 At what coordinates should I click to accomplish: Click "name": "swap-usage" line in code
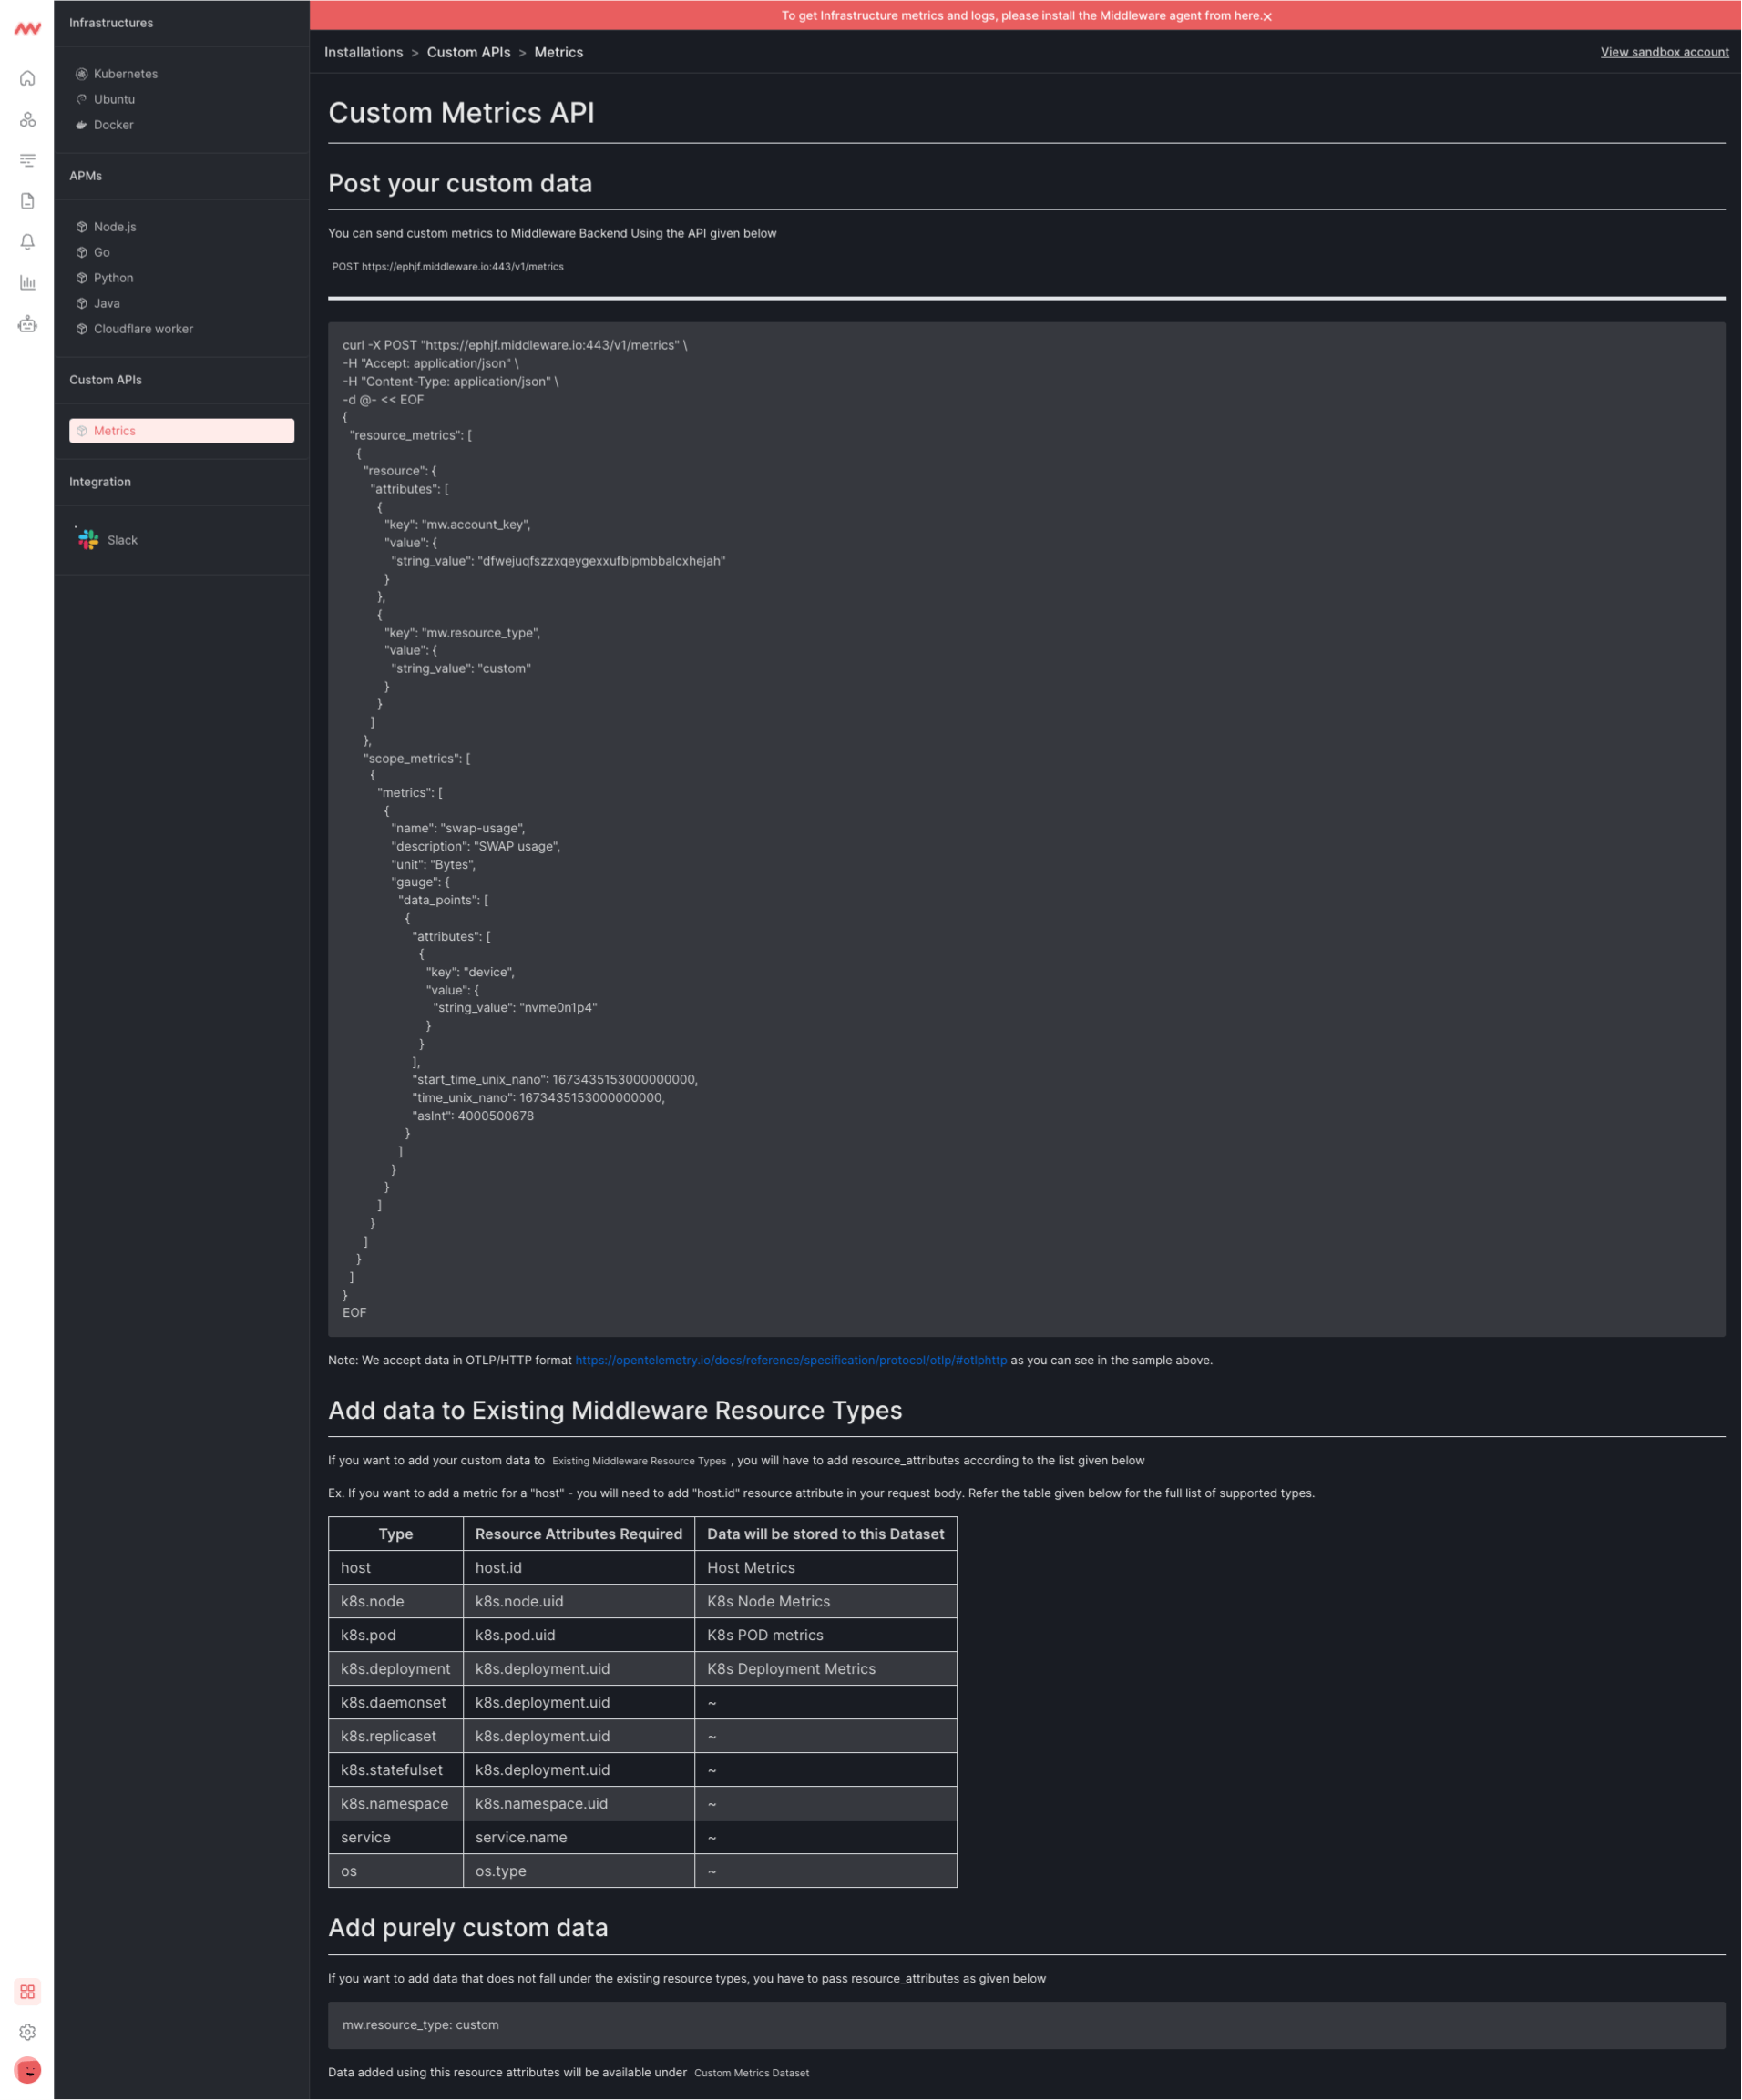coord(457,828)
